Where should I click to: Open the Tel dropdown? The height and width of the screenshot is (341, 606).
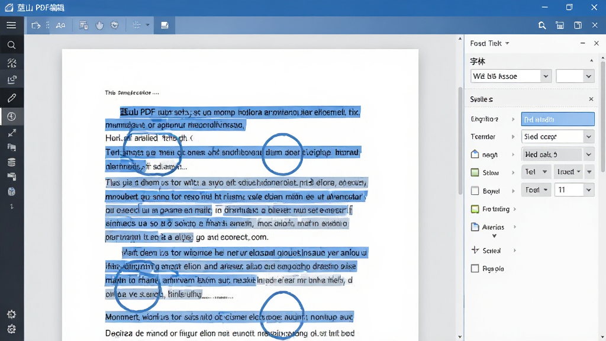click(x=536, y=172)
